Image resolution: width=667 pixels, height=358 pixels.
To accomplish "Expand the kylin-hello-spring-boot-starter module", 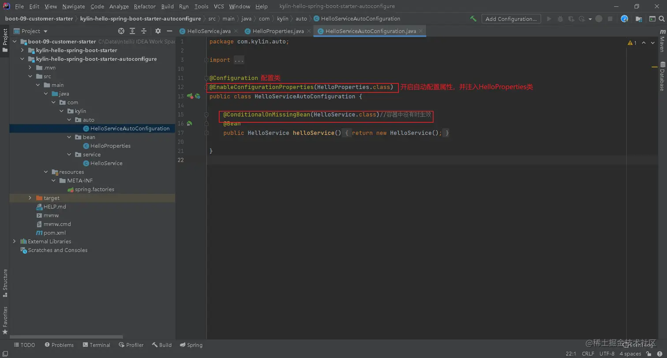I will 22,50.
